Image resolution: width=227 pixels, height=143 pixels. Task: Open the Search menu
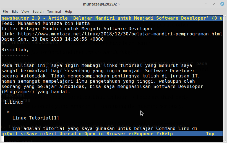pos(38,11)
